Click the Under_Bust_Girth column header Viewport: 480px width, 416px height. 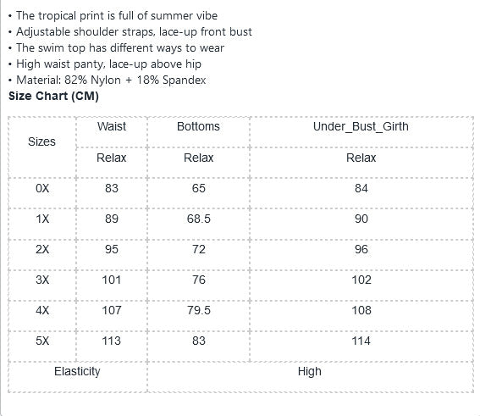coord(361,126)
